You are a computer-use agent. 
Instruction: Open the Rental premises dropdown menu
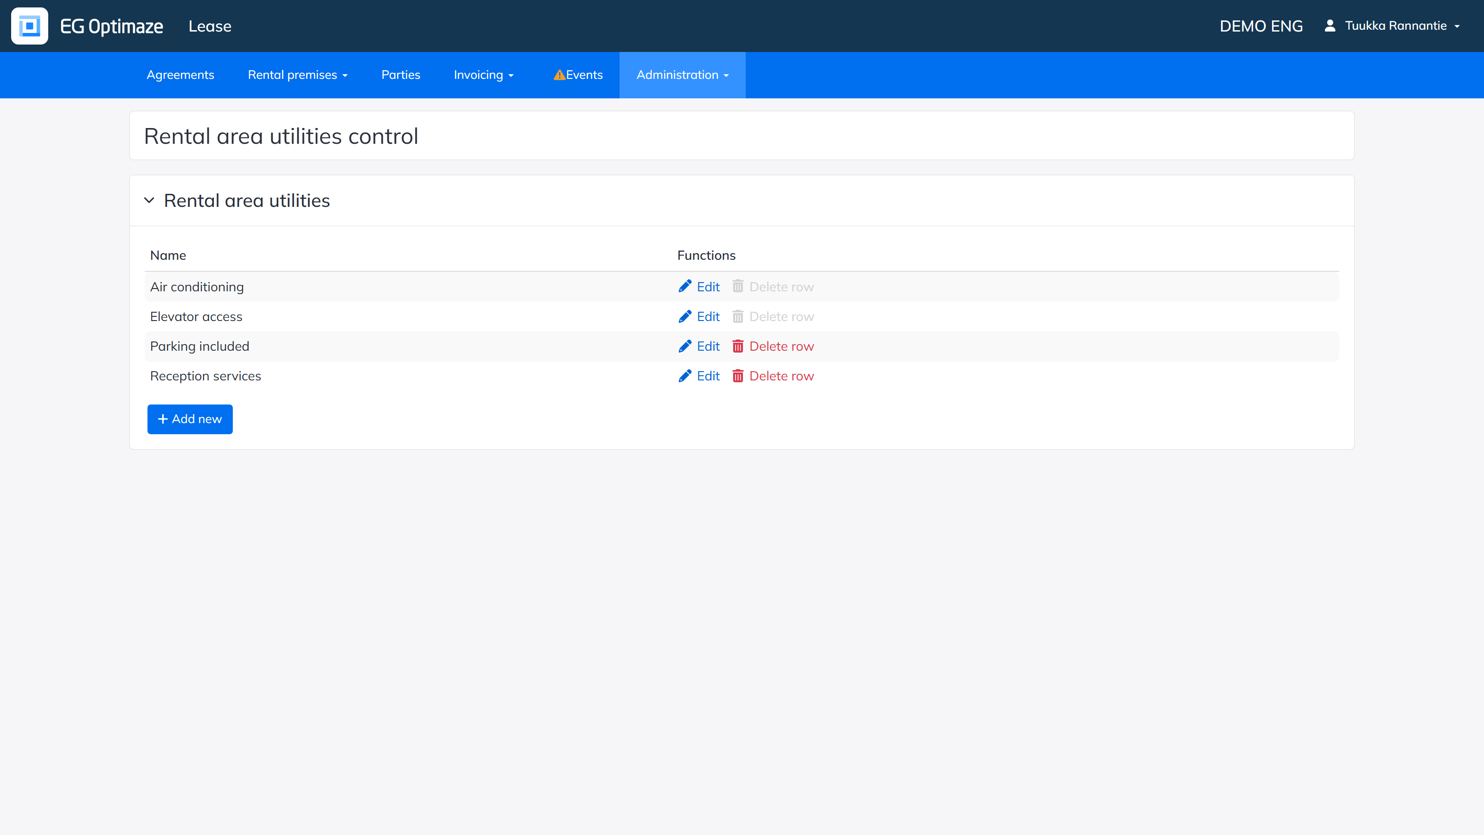pos(297,75)
